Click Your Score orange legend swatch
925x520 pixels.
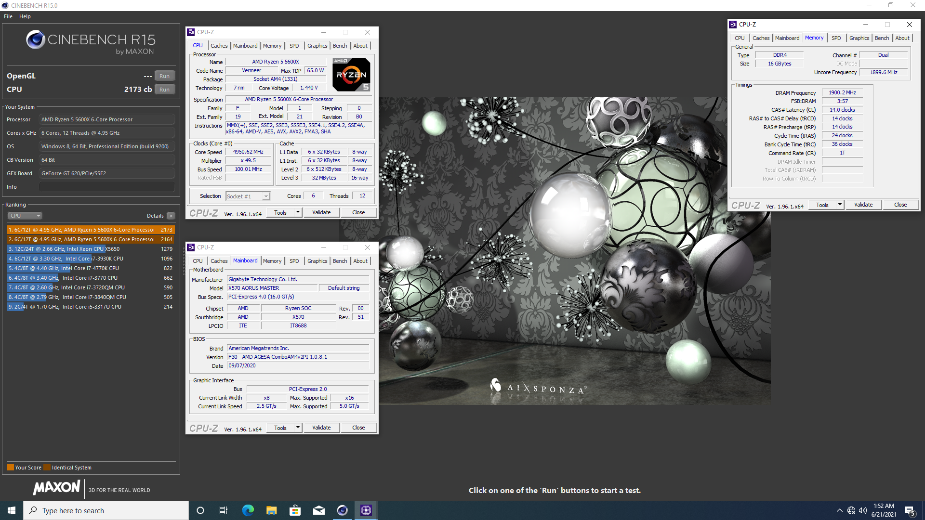tap(10, 468)
